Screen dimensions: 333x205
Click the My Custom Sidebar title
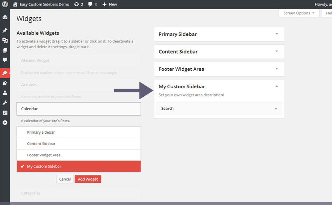(x=182, y=86)
